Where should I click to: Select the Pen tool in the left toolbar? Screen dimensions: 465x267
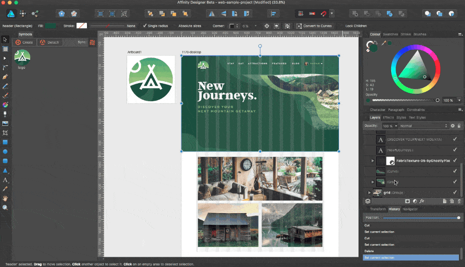[5, 77]
